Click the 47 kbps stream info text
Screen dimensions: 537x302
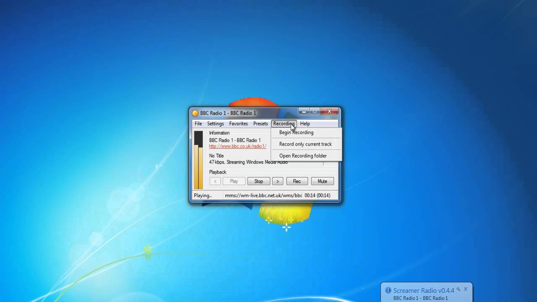[248, 162]
